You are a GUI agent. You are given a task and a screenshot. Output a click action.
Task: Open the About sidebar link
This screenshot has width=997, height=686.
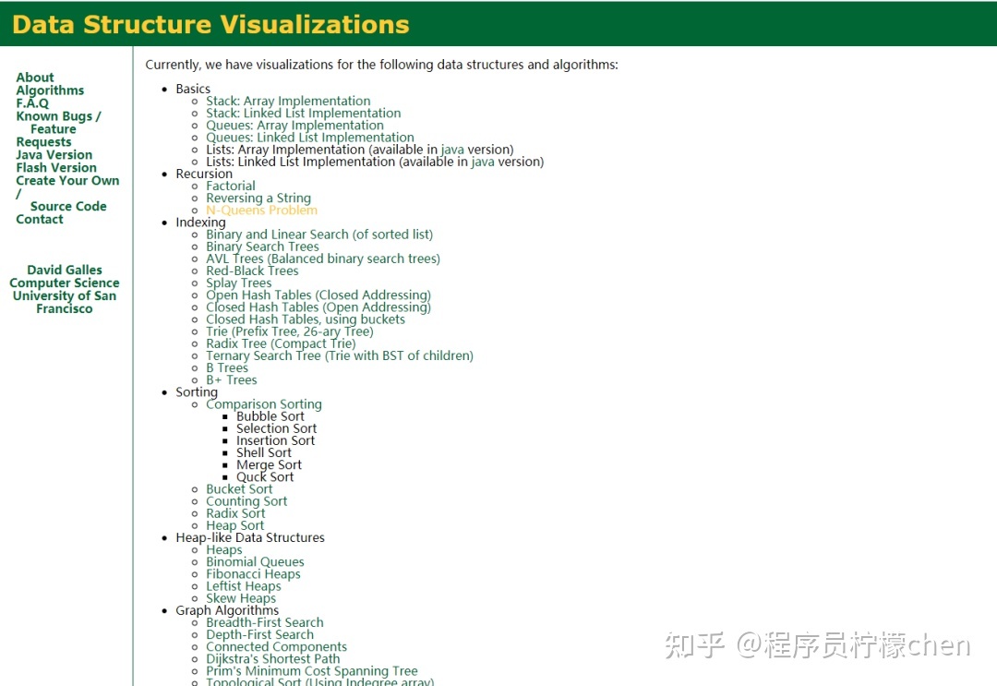(35, 78)
